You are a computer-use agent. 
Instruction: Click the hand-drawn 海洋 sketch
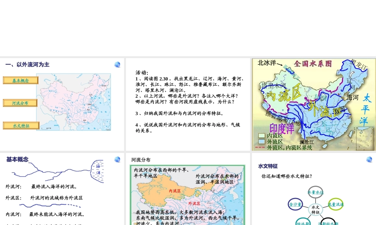tap(98, 171)
